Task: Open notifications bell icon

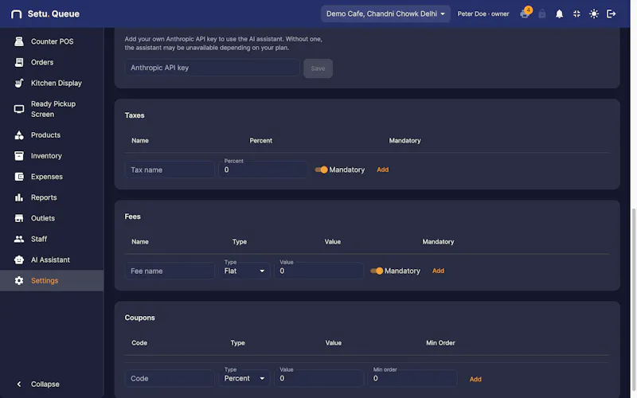Action: (560, 14)
